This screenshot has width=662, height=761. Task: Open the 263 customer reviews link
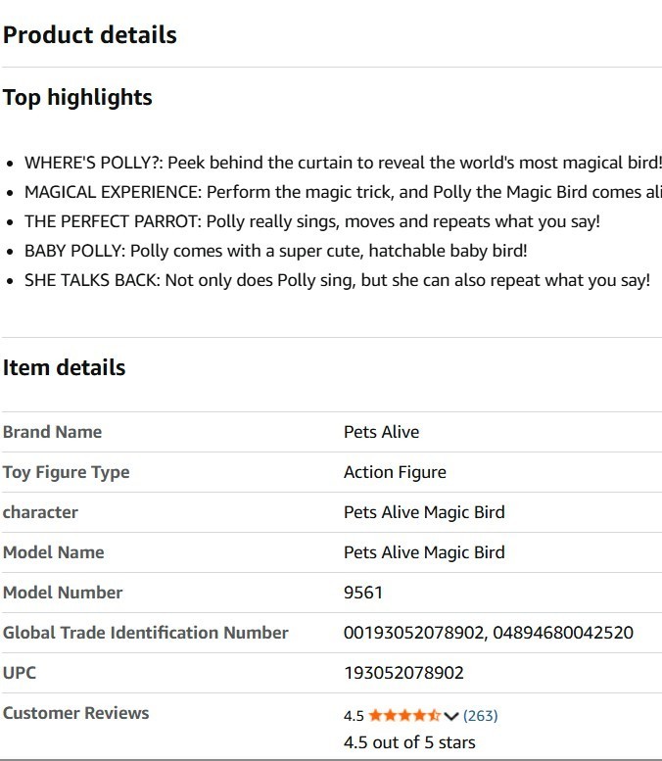click(x=480, y=716)
